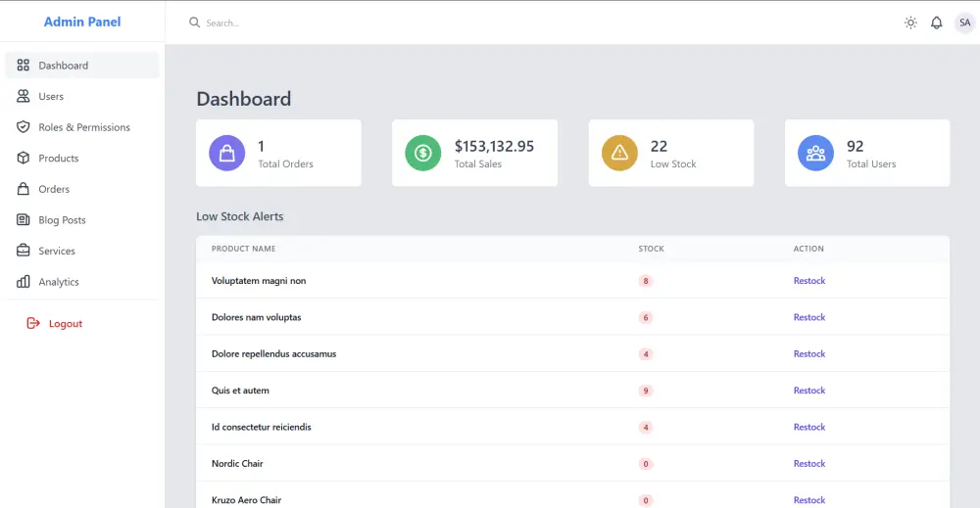980x508 pixels.
Task: Select the Quis et autem product name
Action: tap(240, 390)
